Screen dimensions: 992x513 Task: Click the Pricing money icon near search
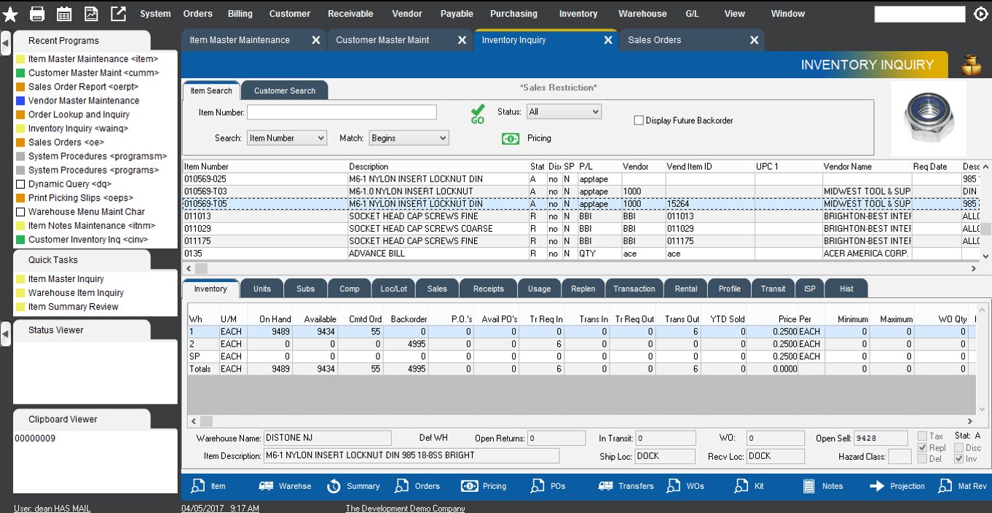click(511, 138)
